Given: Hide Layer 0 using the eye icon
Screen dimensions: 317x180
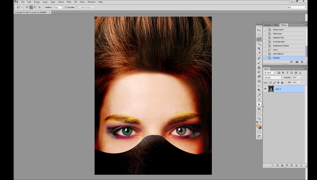Looking at the screenshot, I should click(x=265, y=89).
